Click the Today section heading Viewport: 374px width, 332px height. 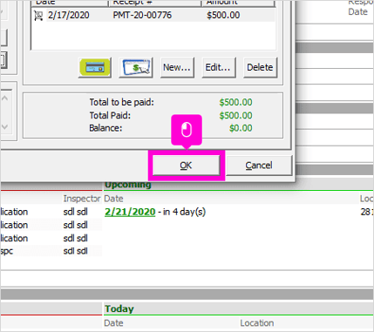pyautogui.click(x=119, y=308)
